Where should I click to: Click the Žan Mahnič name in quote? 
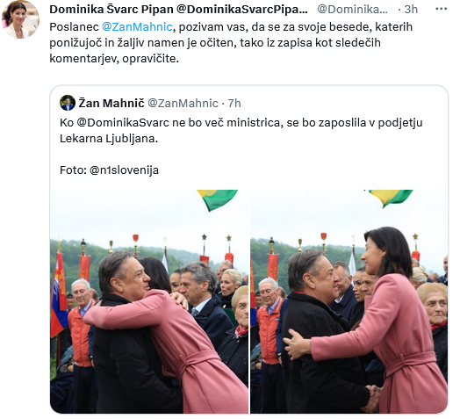[111, 104]
